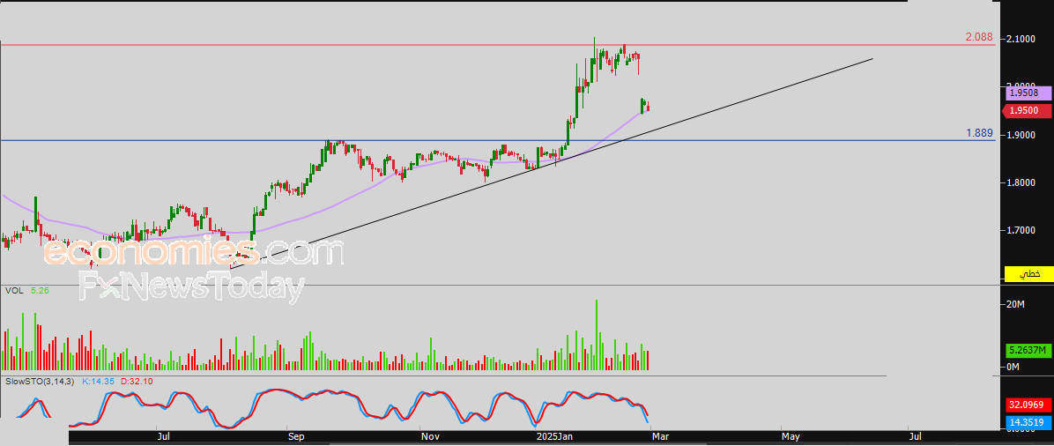This screenshot has height=446, width=1054.
Task: Click the Nov date axis label
Action: [429, 437]
